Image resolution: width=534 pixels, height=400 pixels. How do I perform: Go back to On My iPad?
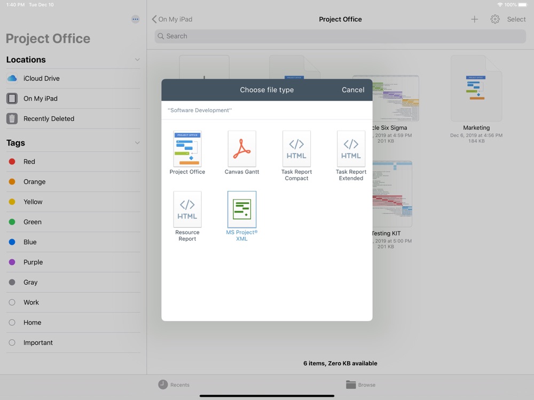click(x=172, y=19)
